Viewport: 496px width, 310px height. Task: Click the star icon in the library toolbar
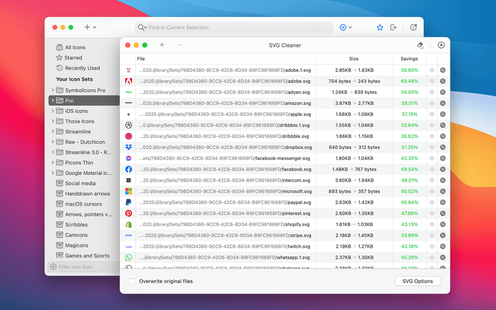(x=380, y=27)
